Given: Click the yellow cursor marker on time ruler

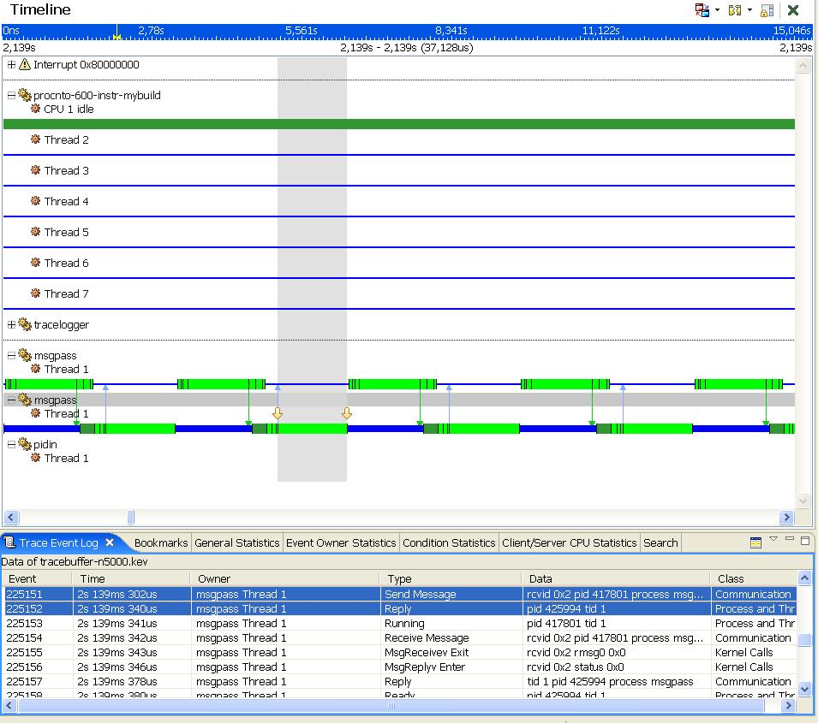Looking at the screenshot, I should [x=116, y=37].
